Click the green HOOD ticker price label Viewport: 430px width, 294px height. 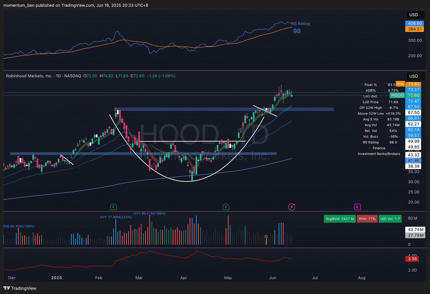(397, 95)
